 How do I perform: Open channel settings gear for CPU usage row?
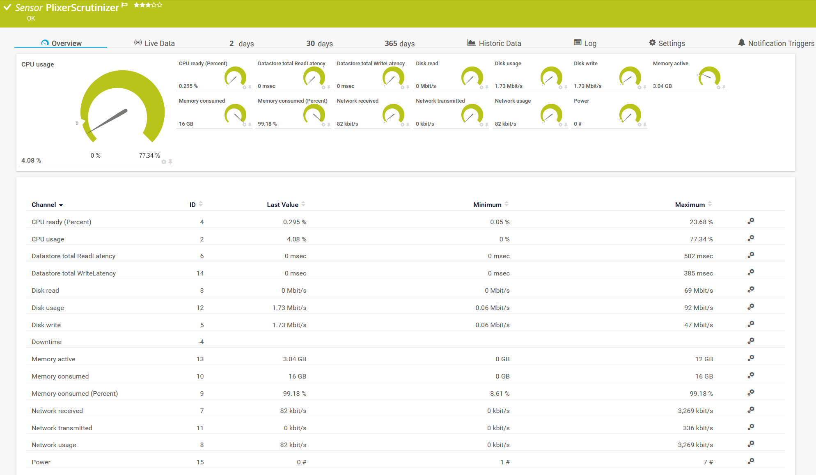coord(751,238)
